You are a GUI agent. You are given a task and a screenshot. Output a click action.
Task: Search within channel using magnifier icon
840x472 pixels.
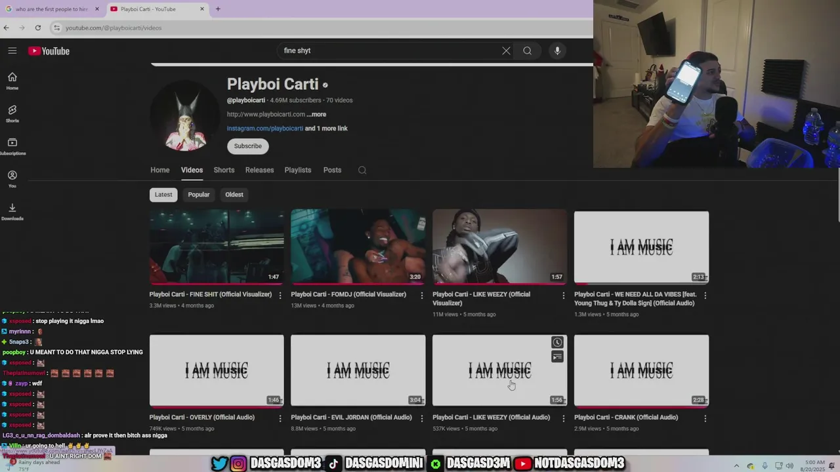pyautogui.click(x=362, y=170)
